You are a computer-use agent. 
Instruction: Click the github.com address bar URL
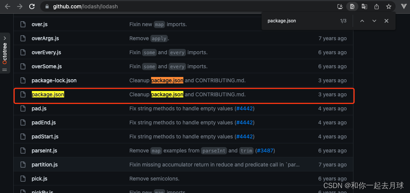(x=85, y=6)
